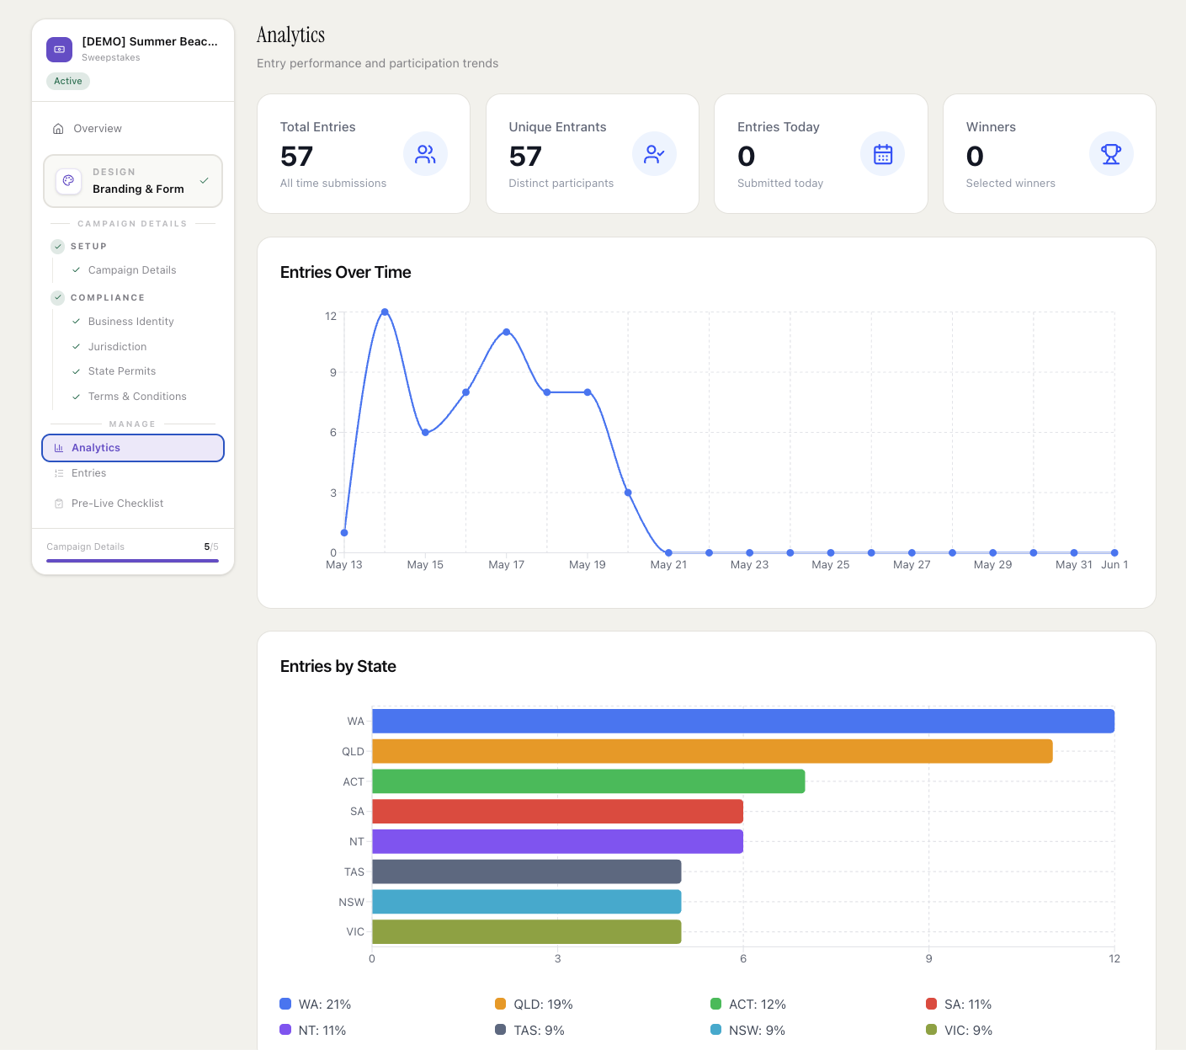Screen dimensions: 1186x1050
Task: Click the 5/5 progress count text
Action: 211,547
